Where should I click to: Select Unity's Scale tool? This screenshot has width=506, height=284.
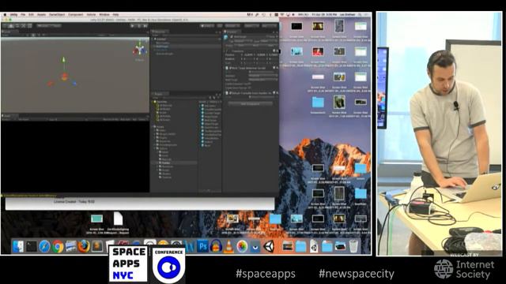click(x=24, y=26)
